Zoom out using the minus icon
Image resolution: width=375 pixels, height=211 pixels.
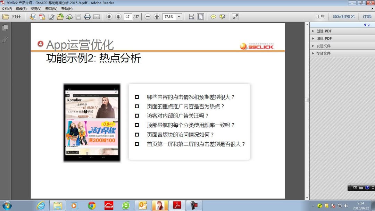click(148, 16)
